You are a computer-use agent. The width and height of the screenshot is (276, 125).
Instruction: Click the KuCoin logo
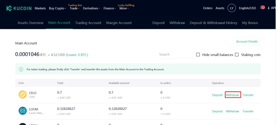19,8
